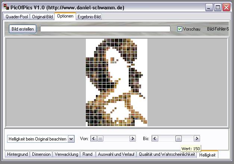Open the Auswahl und Verlauf tab
The height and width of the screenshot is (164, 234).
coord(116,154)
